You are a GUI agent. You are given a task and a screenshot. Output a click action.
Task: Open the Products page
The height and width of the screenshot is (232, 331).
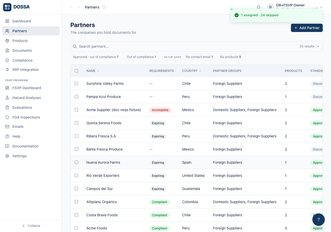pyautogui.click(x=31, y=41)
